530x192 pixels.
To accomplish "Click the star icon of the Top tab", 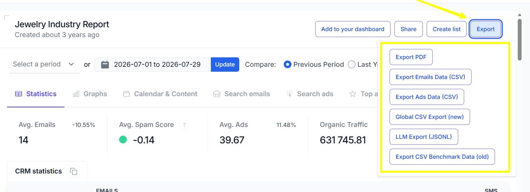I will coord(353,94).
